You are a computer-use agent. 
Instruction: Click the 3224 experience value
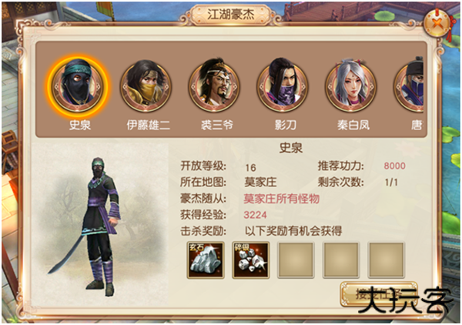(x=255, y=215)
